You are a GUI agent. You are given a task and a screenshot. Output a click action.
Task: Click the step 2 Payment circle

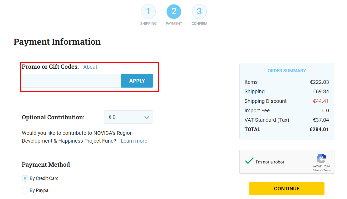(174, 12)
